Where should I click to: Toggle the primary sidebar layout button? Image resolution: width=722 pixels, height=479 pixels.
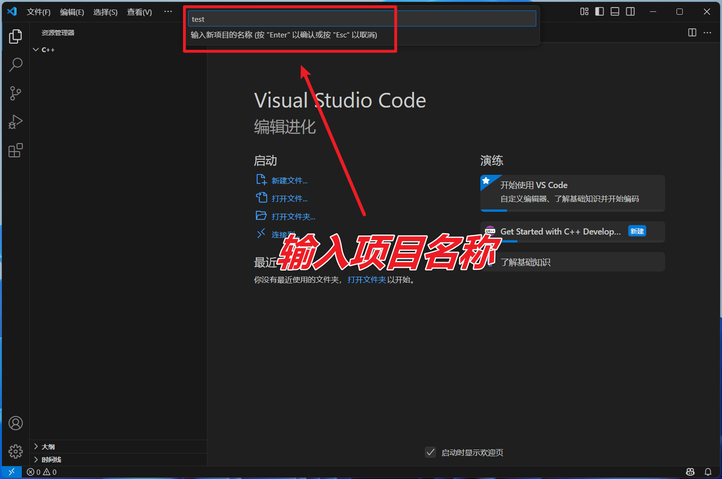click(x=599, y=12)
